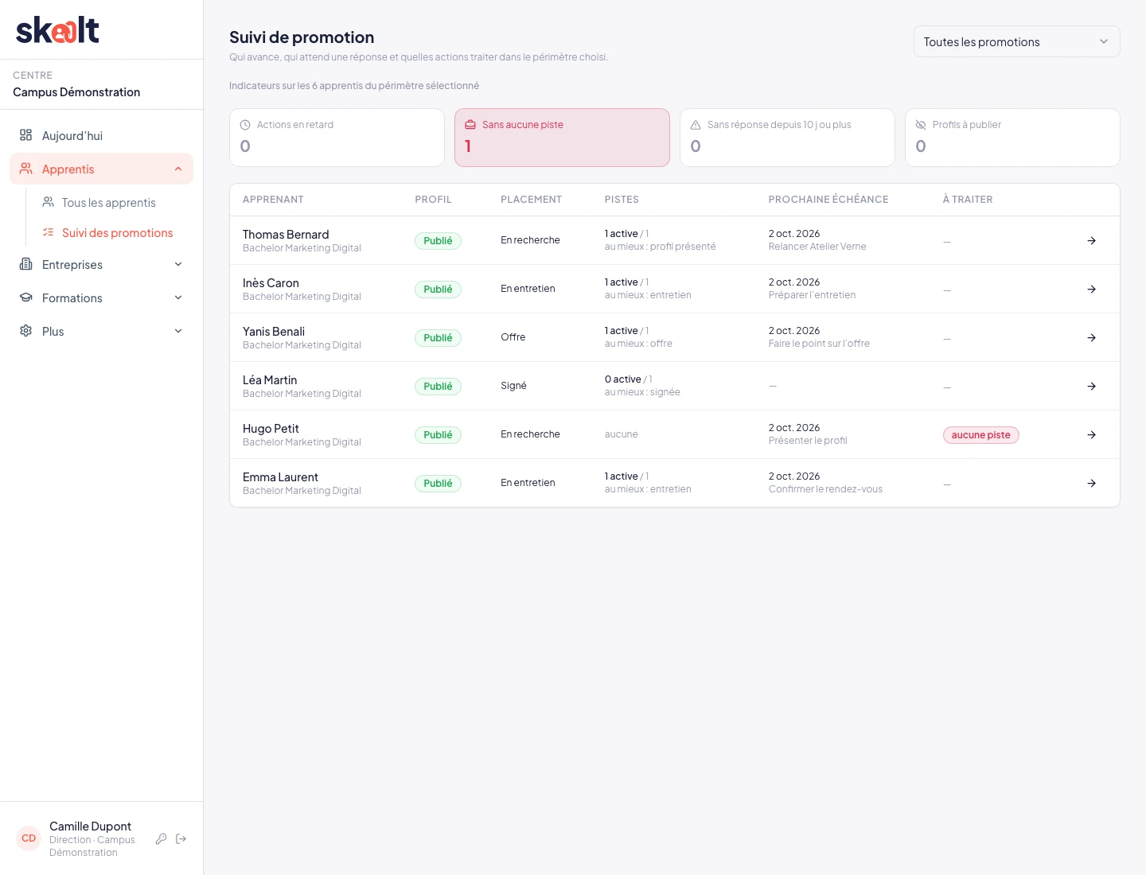Click Thomas Bernard's name
1146x875 pixels.
coord(286,234)
